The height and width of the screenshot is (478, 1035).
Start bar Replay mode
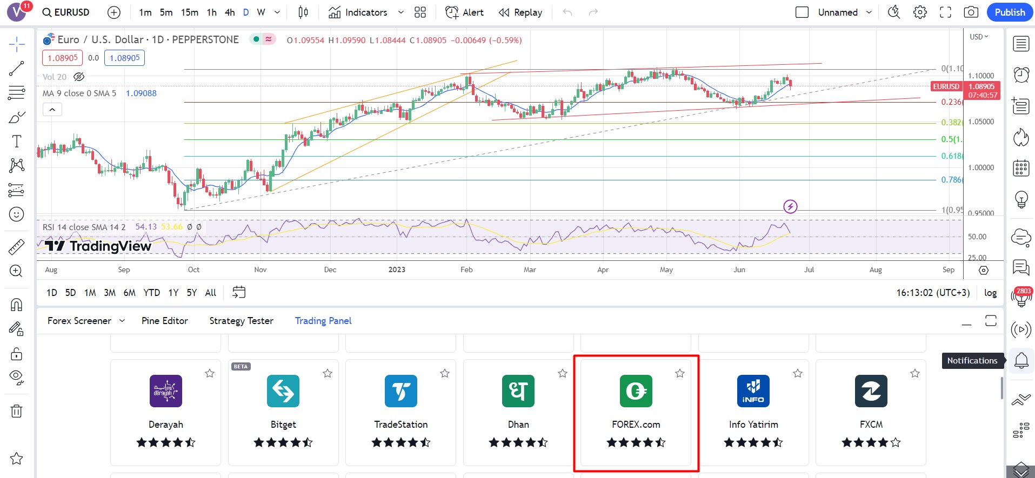pos(520,12)
